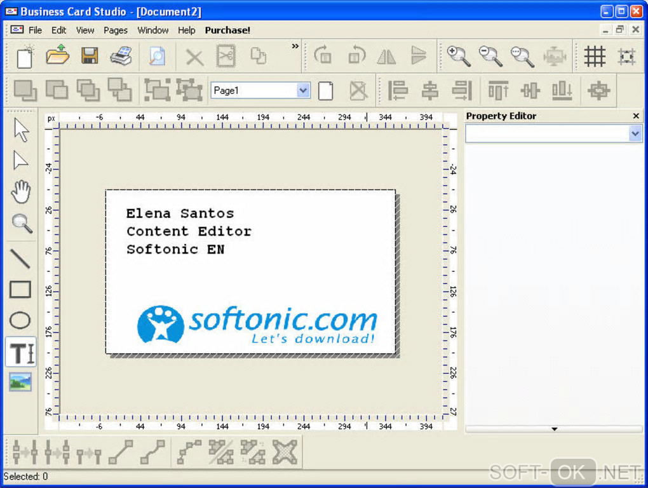This screenshot has width=648, height=488.
Task: Align objects to top edges
Action: click(x=498, y=90)
